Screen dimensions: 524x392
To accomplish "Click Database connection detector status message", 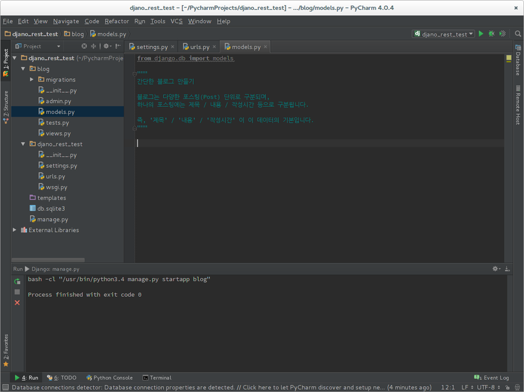I will (x=222, y=387).
